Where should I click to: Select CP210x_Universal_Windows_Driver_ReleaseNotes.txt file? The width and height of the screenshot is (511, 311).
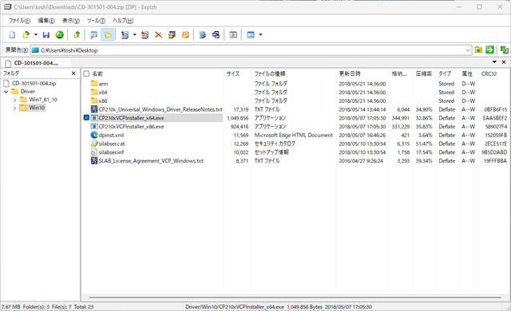pos(160,109)
